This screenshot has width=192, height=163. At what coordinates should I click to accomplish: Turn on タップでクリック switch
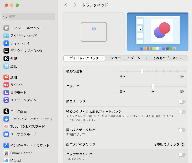point(182,154)
